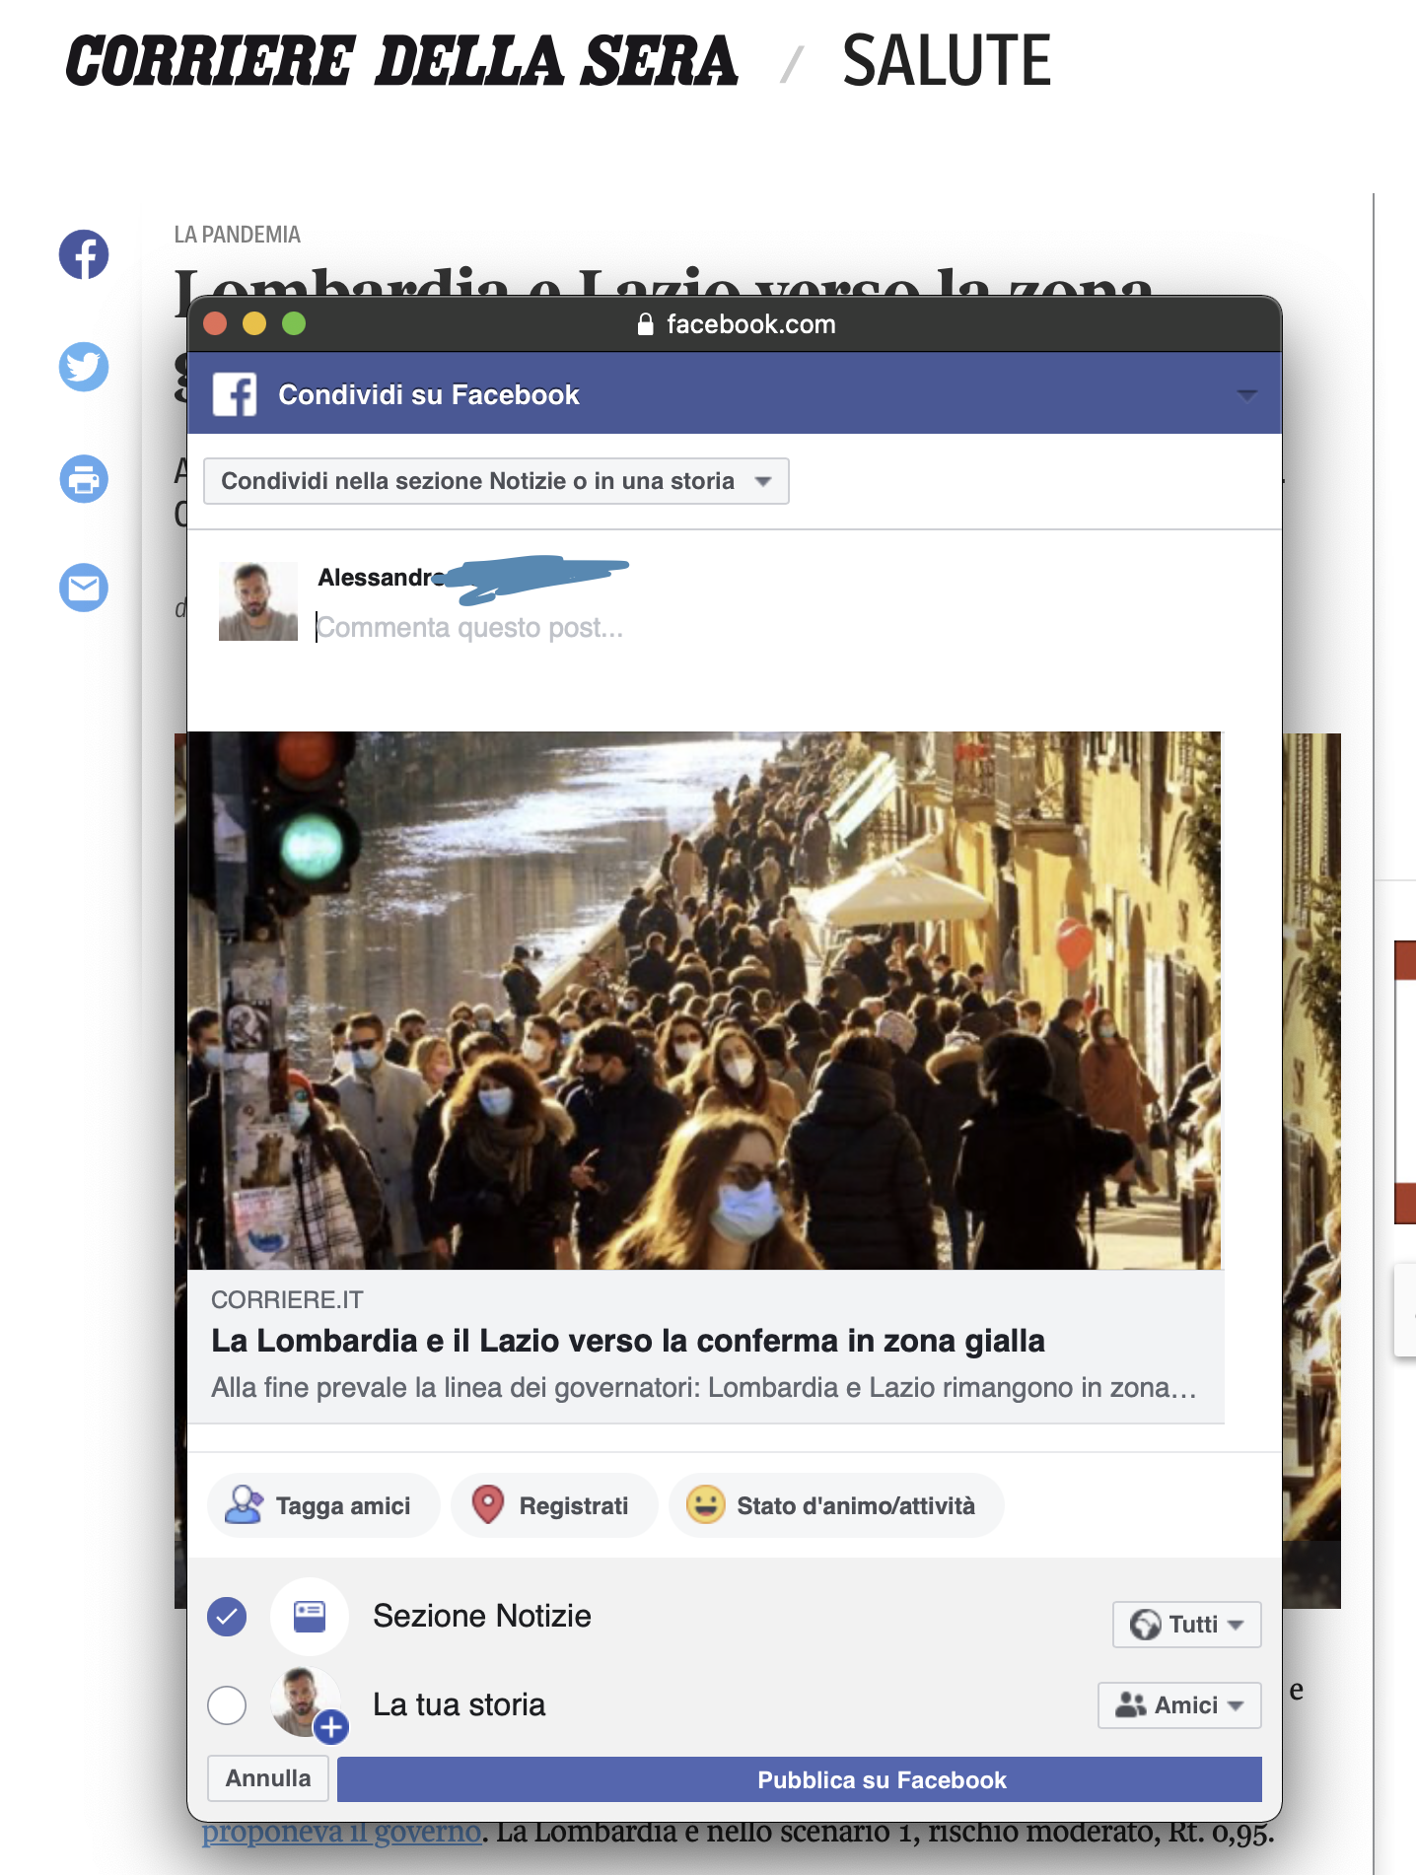The height and width of the screenshot is (1875, 1416).
Task: Click the lock icon beside facebook.com
Action: [x=646, y=324]
